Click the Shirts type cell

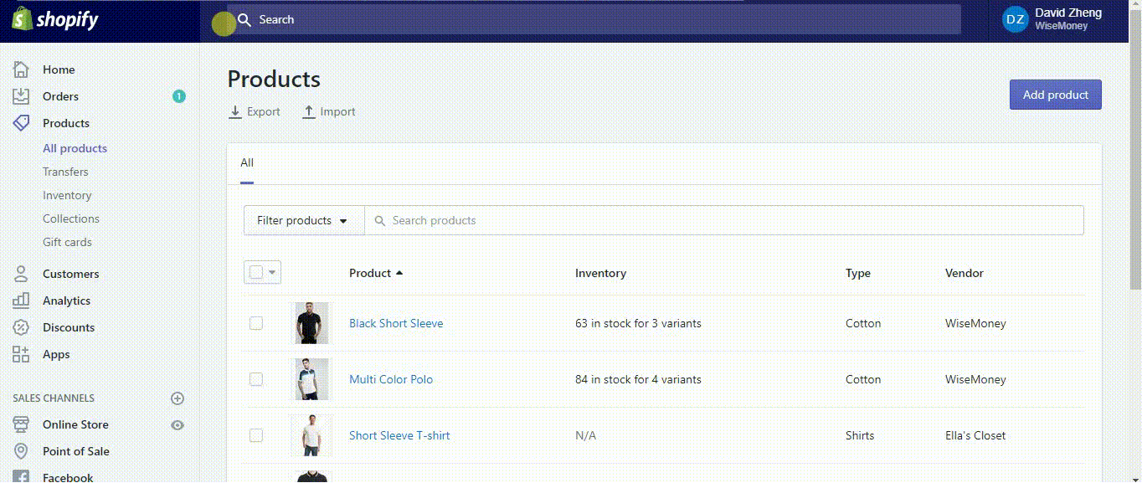click(x=860, y=435)
